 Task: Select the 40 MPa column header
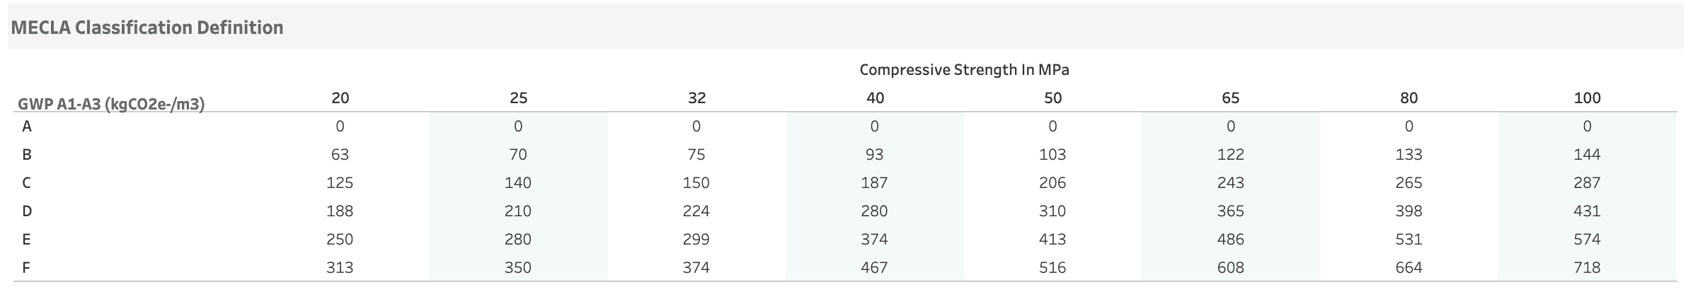[875, 98]
